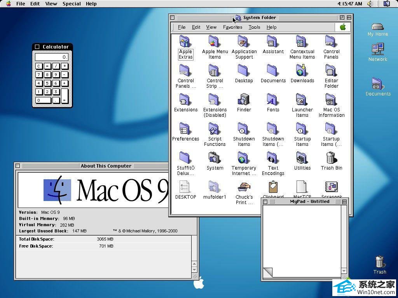Click the Calculator plus key
Screen dimensions: 398x298
tap(65, 83)
